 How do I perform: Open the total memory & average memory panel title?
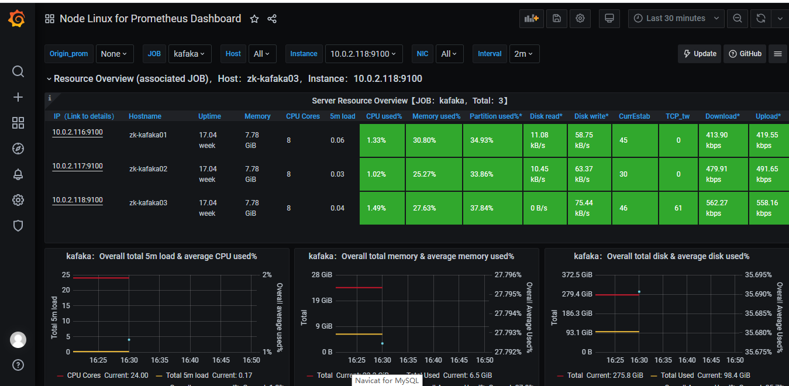coord(411,256)
